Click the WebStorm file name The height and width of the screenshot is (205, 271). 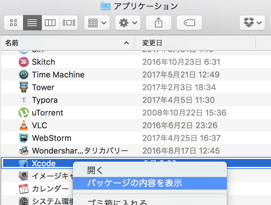click(52, 138)
